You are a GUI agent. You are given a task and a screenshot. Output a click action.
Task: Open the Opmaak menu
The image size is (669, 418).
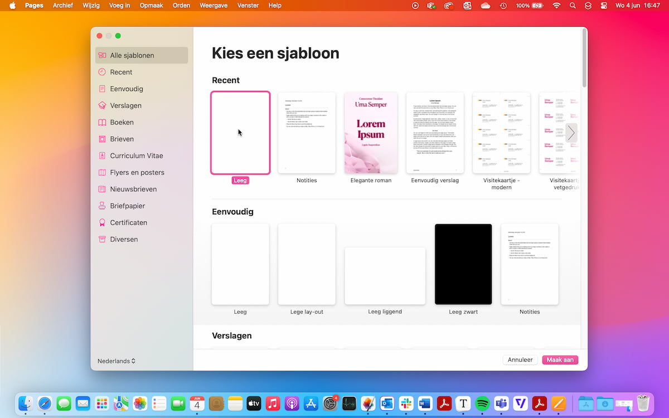(151, 6)
